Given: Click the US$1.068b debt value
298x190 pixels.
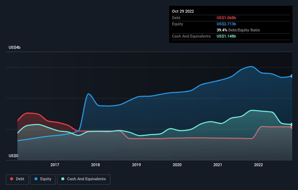Looking at the screenshot, I should (226, 18).
